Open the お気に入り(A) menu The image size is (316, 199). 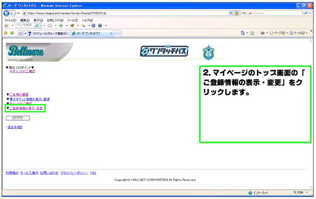(55, 20)
